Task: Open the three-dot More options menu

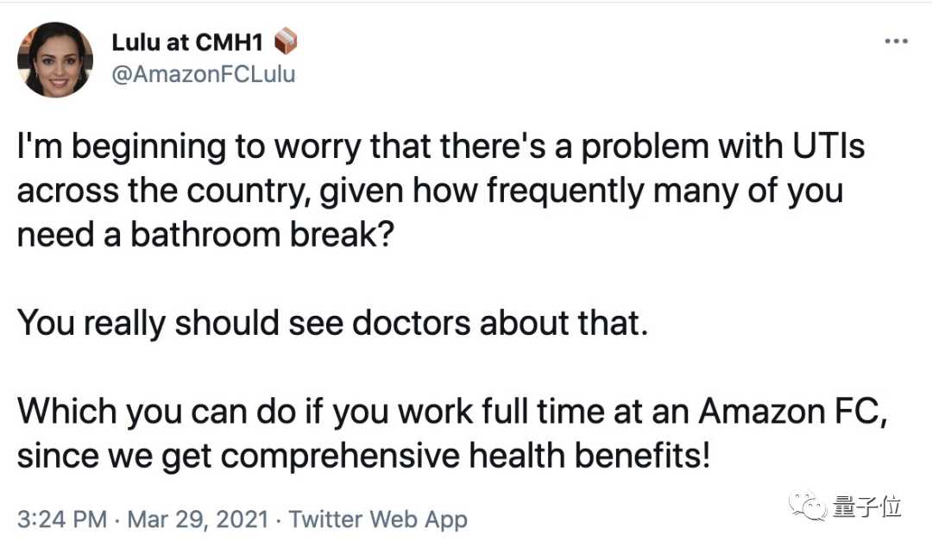Action: pos(896,41)
